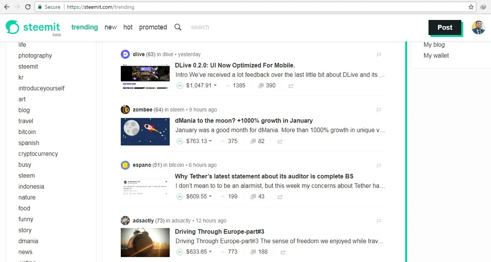Flag the adsactly post
Viewport: 491px width, 262px height.
[379, 221]
